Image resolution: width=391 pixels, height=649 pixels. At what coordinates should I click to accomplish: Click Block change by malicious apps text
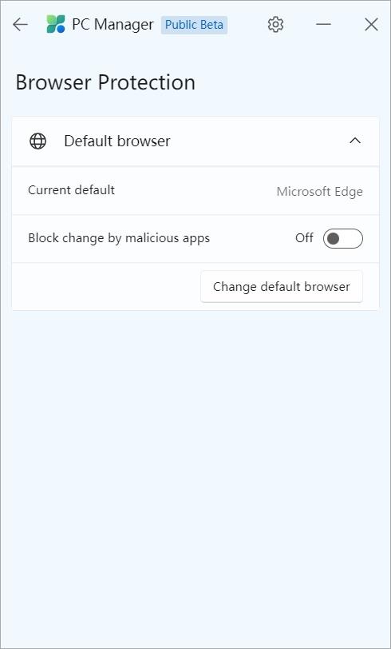coord(119,238)
